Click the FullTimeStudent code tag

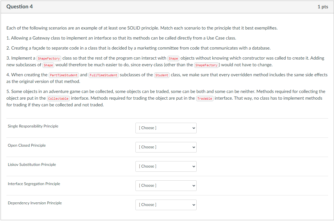click(x=103, y=75)
